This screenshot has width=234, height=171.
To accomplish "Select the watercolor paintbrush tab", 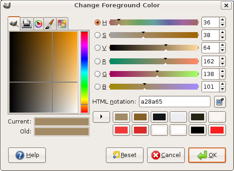I will [50, 24].
